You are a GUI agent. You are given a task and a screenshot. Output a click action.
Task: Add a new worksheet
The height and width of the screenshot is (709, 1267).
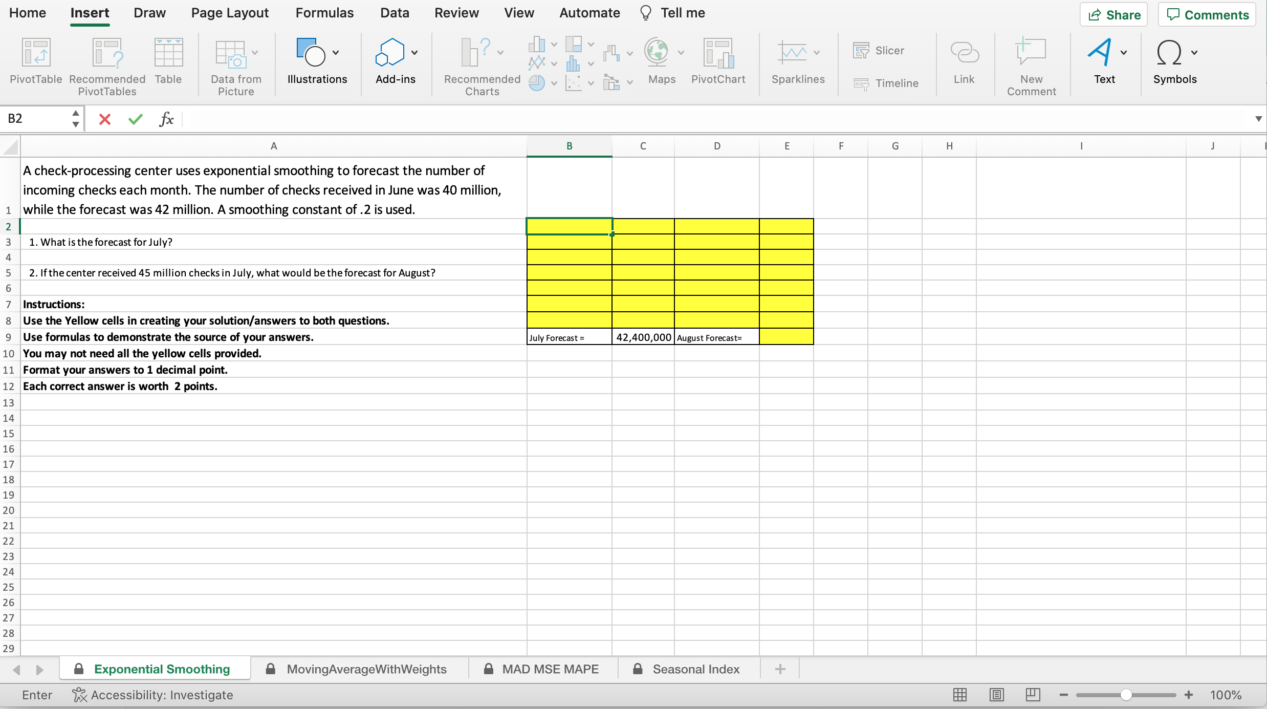[x=779, y=669]
